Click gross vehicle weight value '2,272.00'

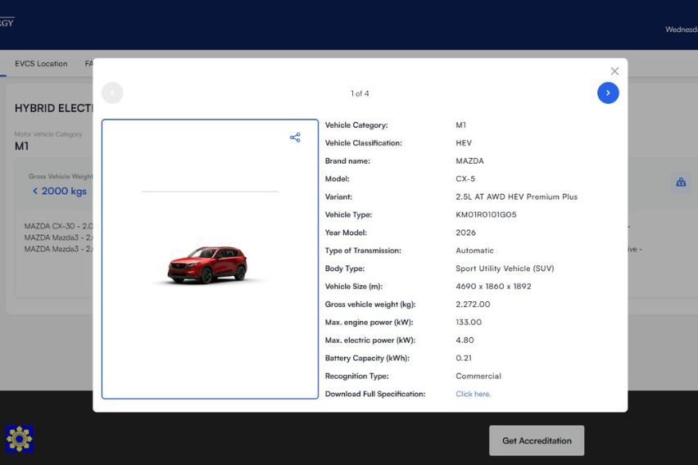(473, 305)
